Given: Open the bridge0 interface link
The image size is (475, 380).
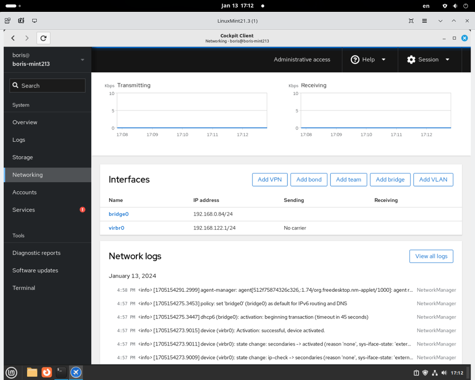Looking at the screenshot, I should click(118, 214).
